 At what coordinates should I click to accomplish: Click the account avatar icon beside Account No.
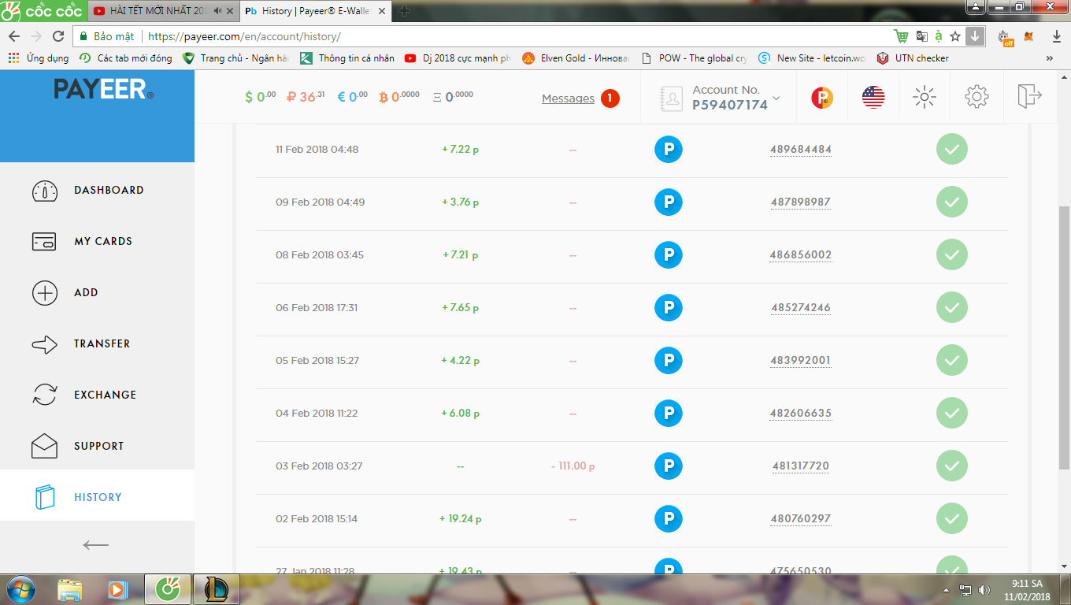tap(672, 98)
